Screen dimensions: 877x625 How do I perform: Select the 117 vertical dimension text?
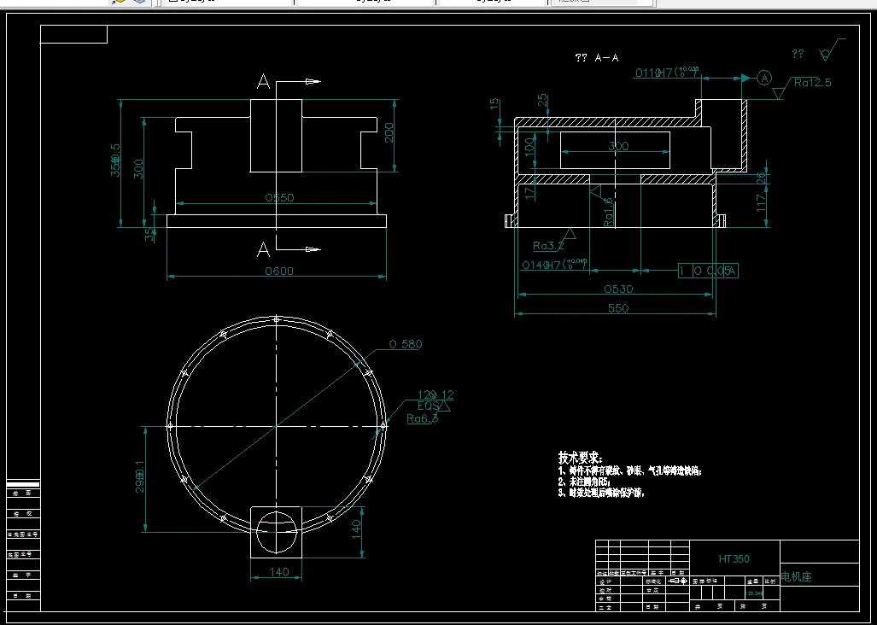[x=761, y=203]
